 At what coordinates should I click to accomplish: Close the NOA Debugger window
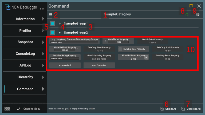(x=199, y=6)
